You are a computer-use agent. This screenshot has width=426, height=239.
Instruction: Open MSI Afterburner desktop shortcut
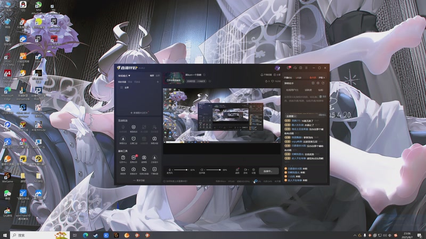(x=38, y=8)
